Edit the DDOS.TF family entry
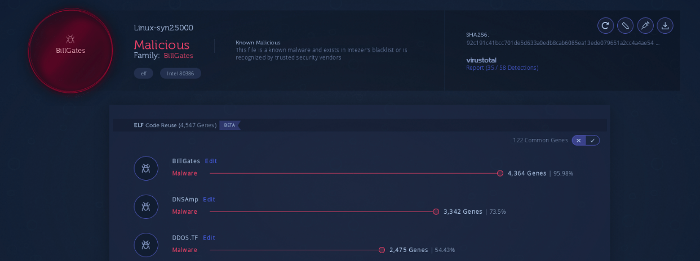 (x=209, y=238)
